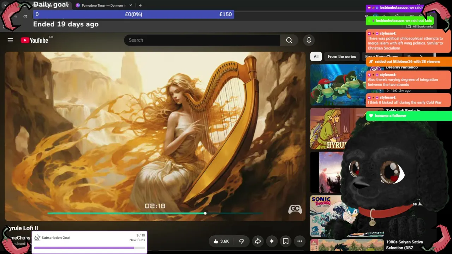Seek using the video progress bar handle
Screen dimensions: 452x254
[x=205, y=213]
